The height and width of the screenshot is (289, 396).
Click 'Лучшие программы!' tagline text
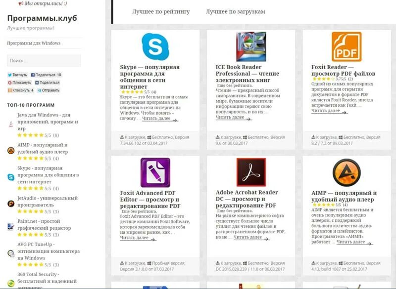(31, 28)
